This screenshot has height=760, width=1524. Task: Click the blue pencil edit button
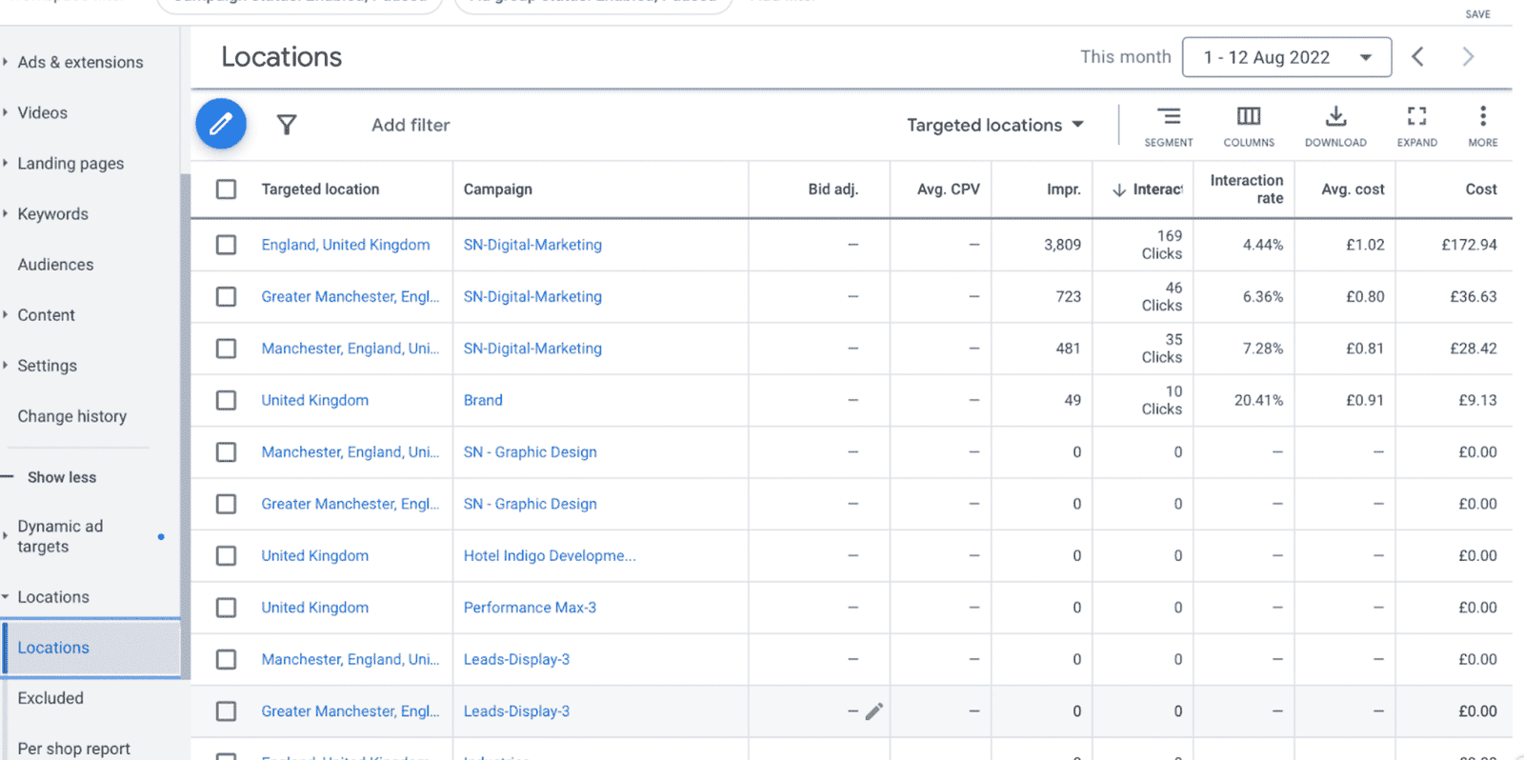click(221, 124)
